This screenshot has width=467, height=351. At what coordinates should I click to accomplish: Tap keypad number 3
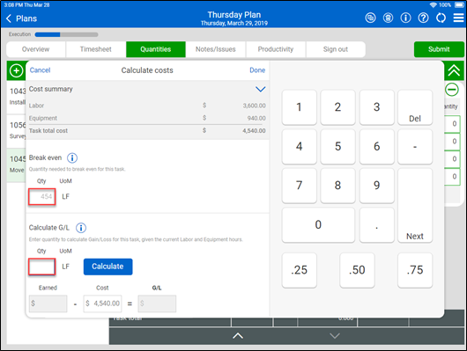pyautogui.click(x=377, y=107)
